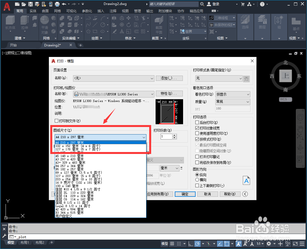Click the Save icon in quick access toolbar
This screenshot has width=307, height=249.
(30, 4)
